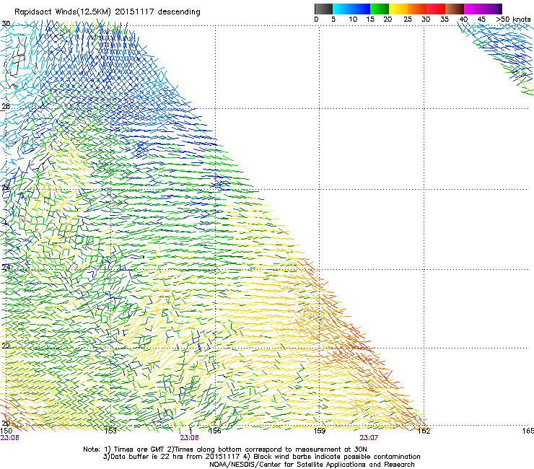Click the longitude label "162"
This screenshot has width=534, height=469.
click(x=424, y=431)
